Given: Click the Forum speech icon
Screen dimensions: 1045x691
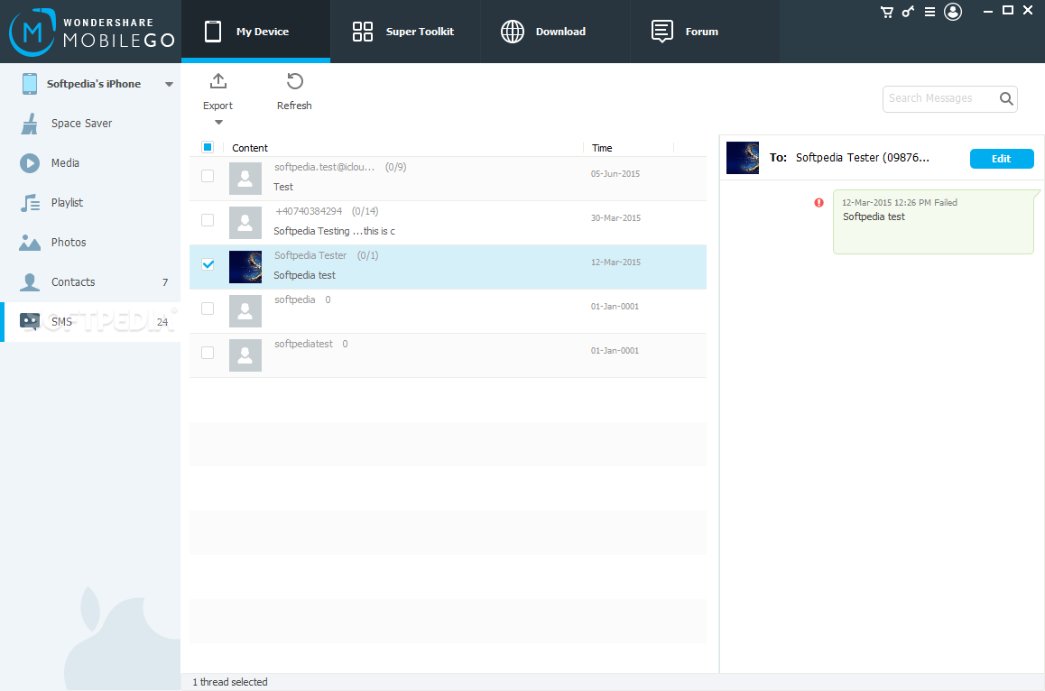Looking at the screenshot, I should click(x=661, y=32).
